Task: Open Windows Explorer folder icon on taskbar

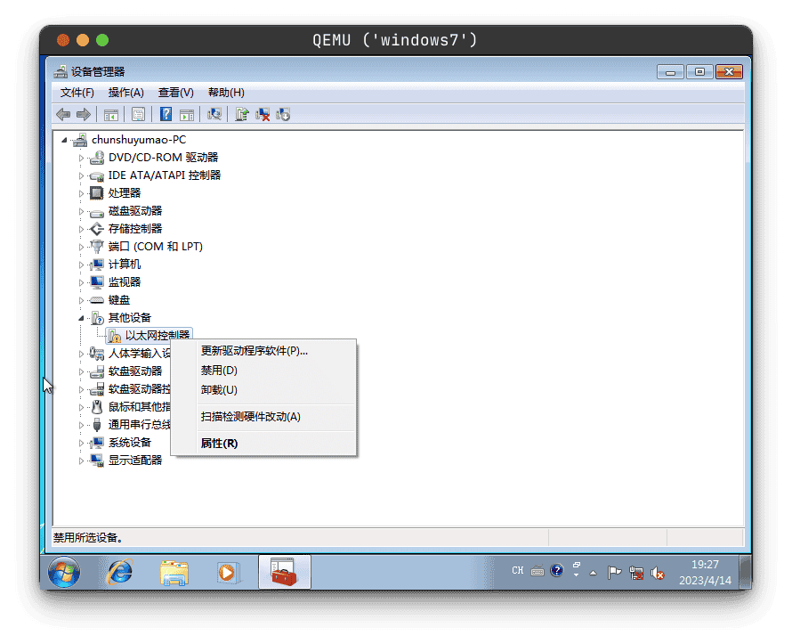Action: 174,573
